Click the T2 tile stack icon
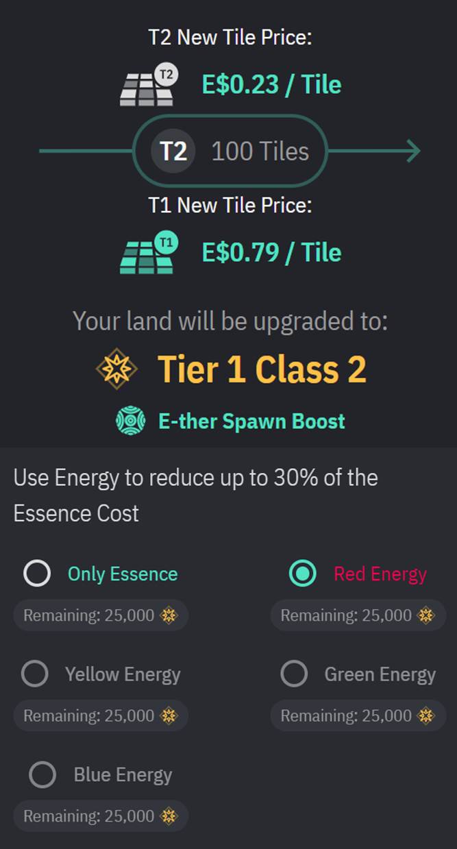Viewport: 457px width, 849px height. point(148,86)
